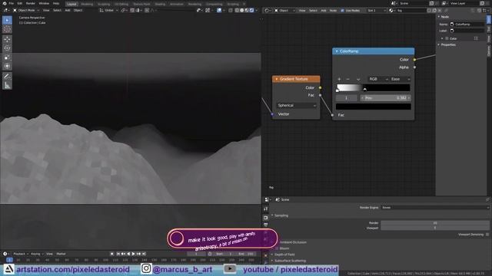Viewport: 492px width, 276px height.
Task: Activate the Scale tool in viewport toolbar
Action: (x=7, y=58)
